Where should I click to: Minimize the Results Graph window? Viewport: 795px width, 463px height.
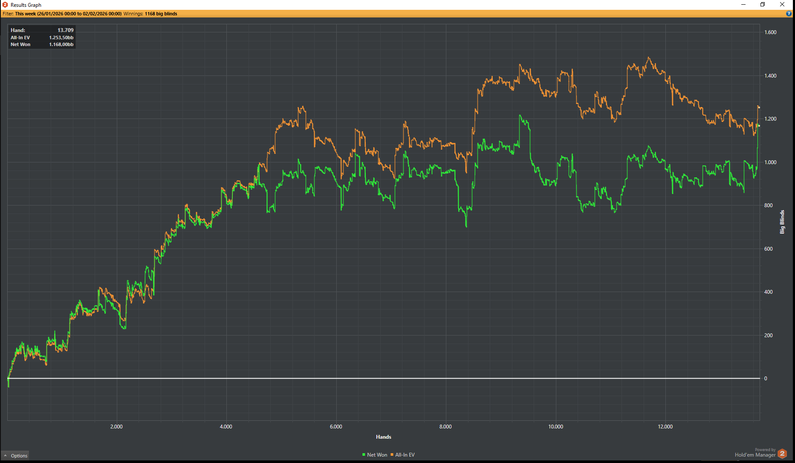point(743,5)
